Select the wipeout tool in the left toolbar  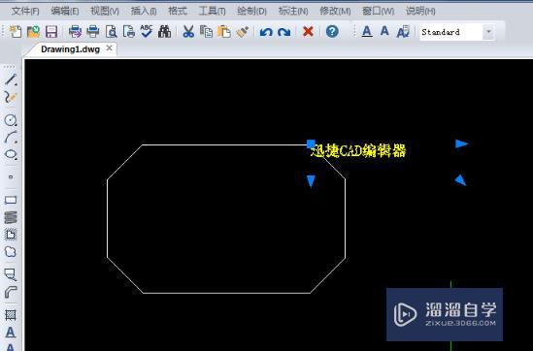coord(11,274)
